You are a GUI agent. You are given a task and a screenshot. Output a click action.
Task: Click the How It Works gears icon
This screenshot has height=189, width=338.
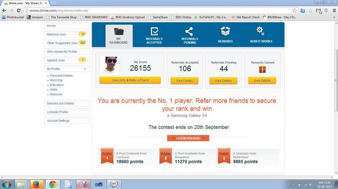(x=261, y=32)
